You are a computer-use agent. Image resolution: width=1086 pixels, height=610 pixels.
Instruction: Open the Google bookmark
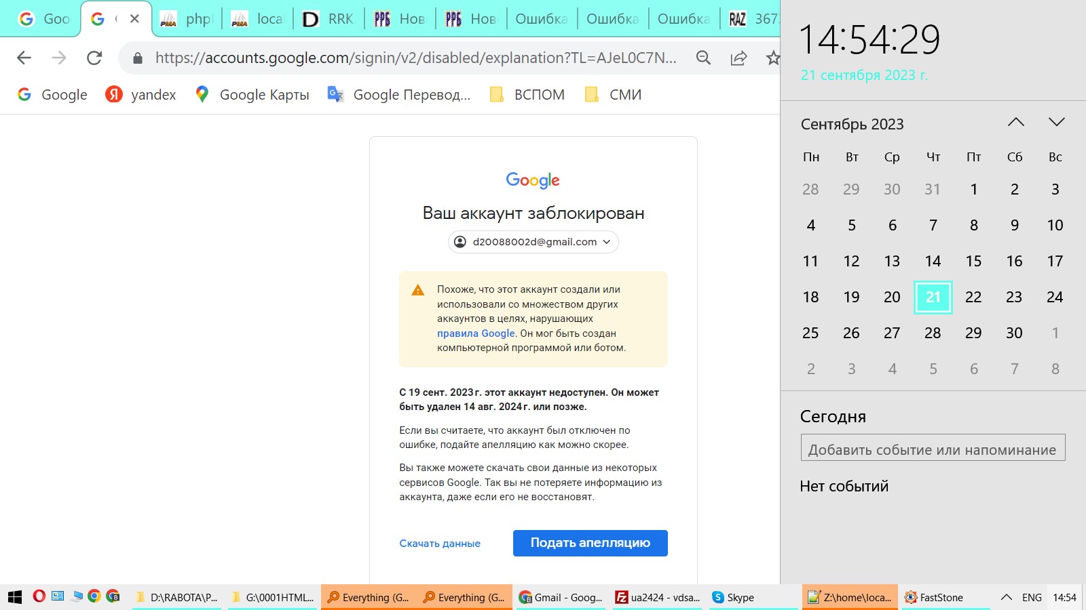point(52,95)
